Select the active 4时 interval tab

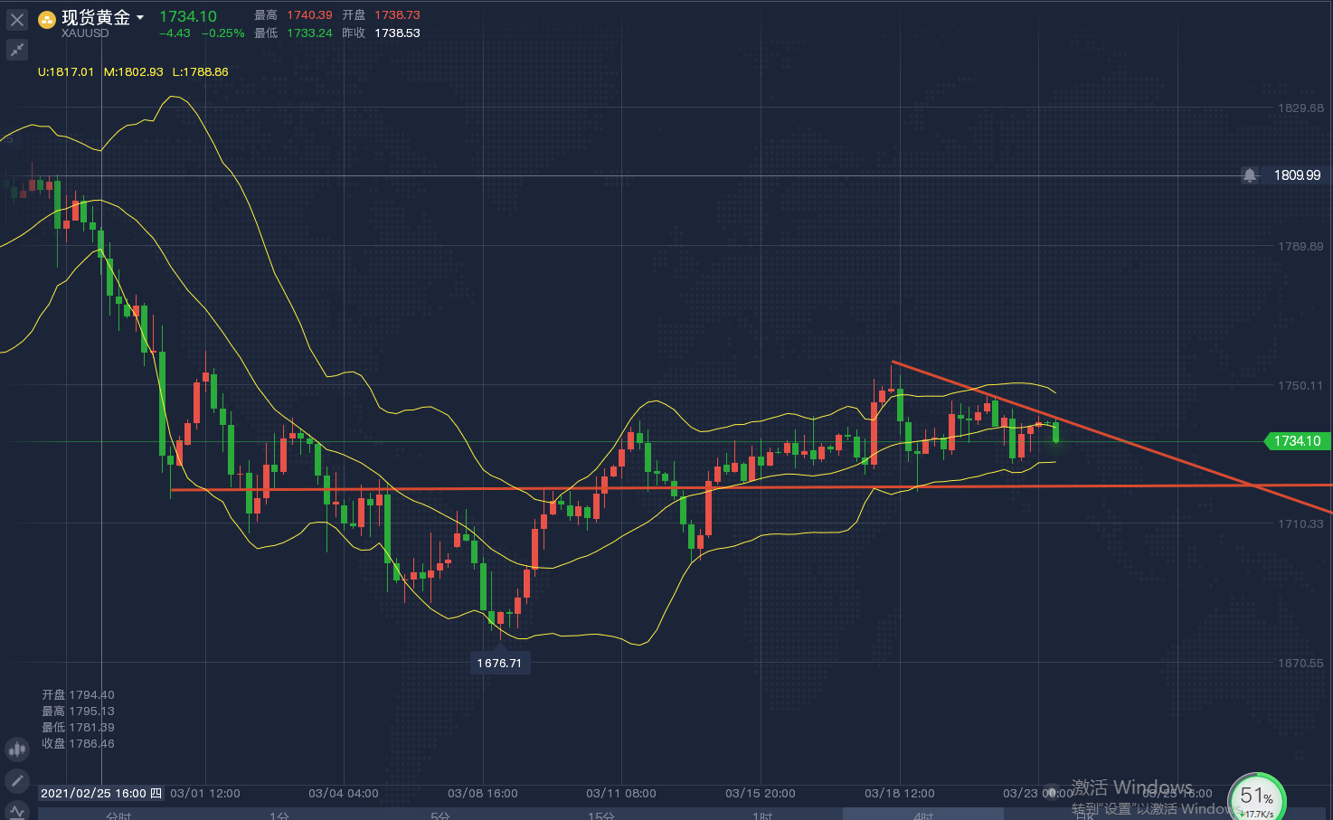click(x=923, y=815)
